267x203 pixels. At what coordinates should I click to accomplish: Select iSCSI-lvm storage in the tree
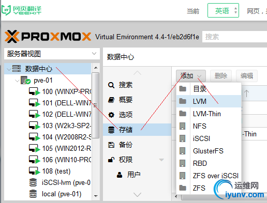66,182
